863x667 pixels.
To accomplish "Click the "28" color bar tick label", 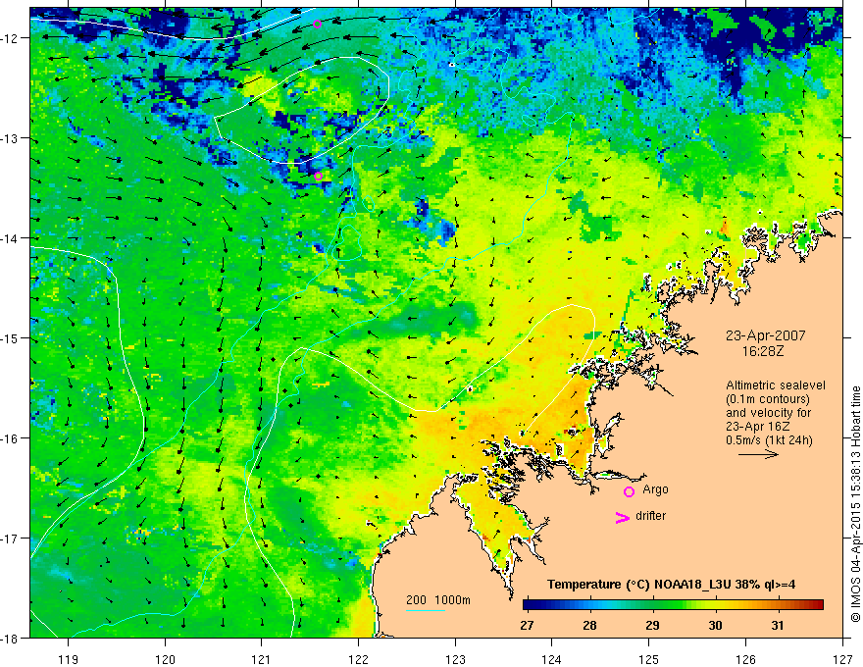I will click(589, 625).
